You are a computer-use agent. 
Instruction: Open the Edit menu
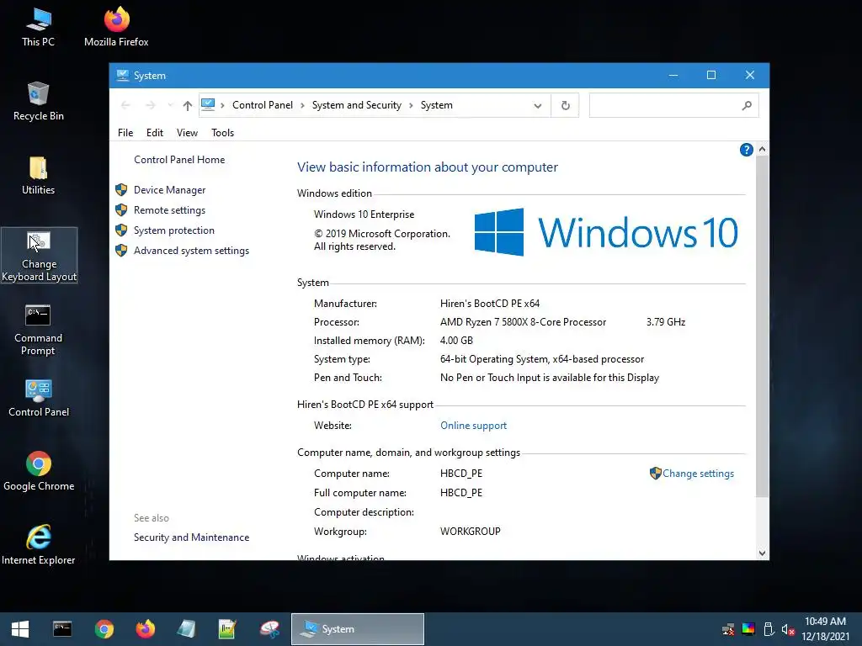click(155, 132)
